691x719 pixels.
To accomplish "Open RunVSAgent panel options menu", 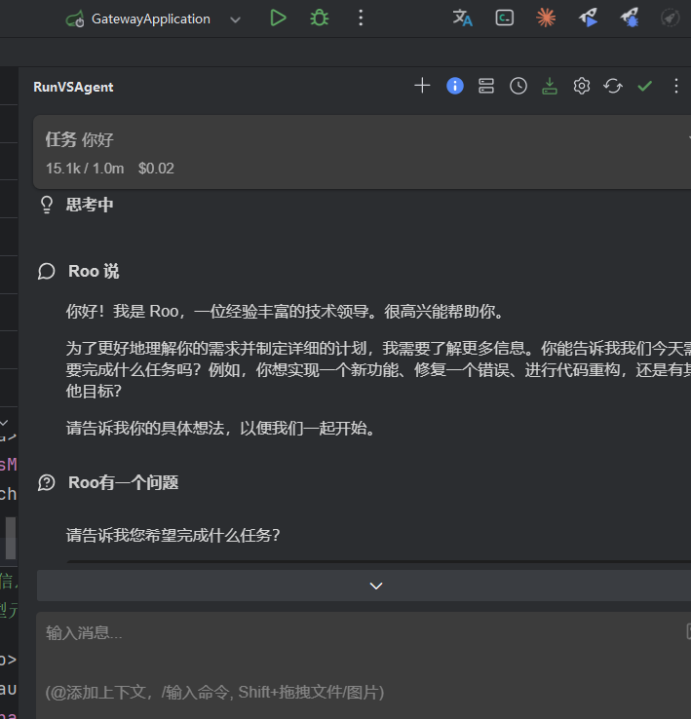I will pos(675,86).
